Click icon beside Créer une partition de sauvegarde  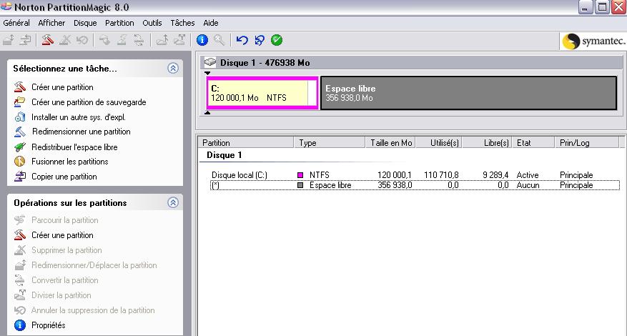point(19,102)
